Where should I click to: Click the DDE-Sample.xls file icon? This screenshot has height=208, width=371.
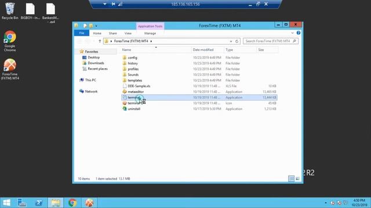[125, 86]
